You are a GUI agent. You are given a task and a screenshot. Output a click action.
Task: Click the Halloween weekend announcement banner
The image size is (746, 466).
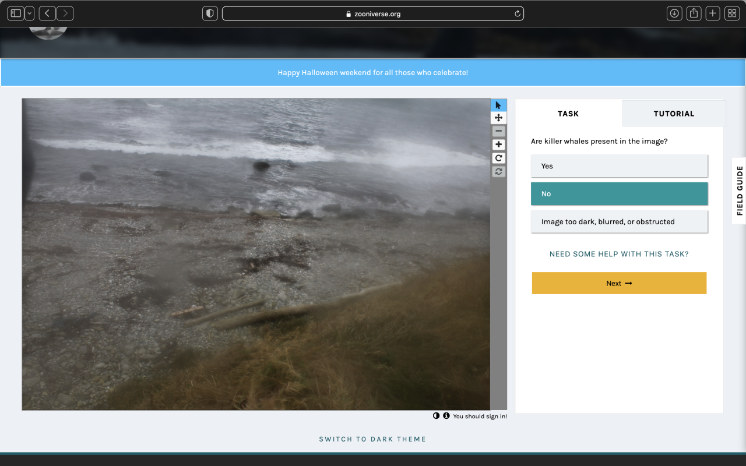point(372,73)
